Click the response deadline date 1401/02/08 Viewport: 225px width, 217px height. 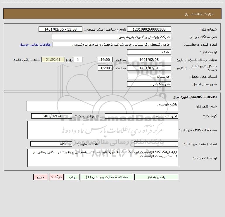click(149, 59)
